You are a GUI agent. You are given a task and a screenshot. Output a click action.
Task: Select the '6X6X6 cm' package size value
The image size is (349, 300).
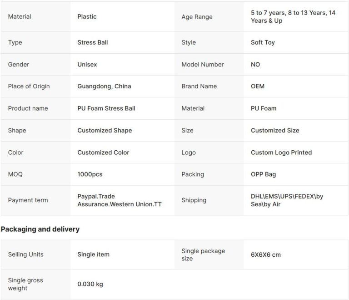(266, 254)
